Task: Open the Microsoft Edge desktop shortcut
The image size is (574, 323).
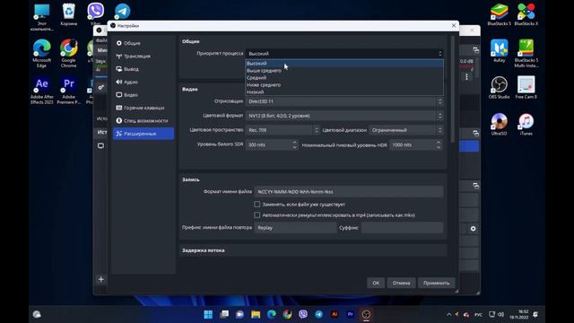Action: coord(42,54)
